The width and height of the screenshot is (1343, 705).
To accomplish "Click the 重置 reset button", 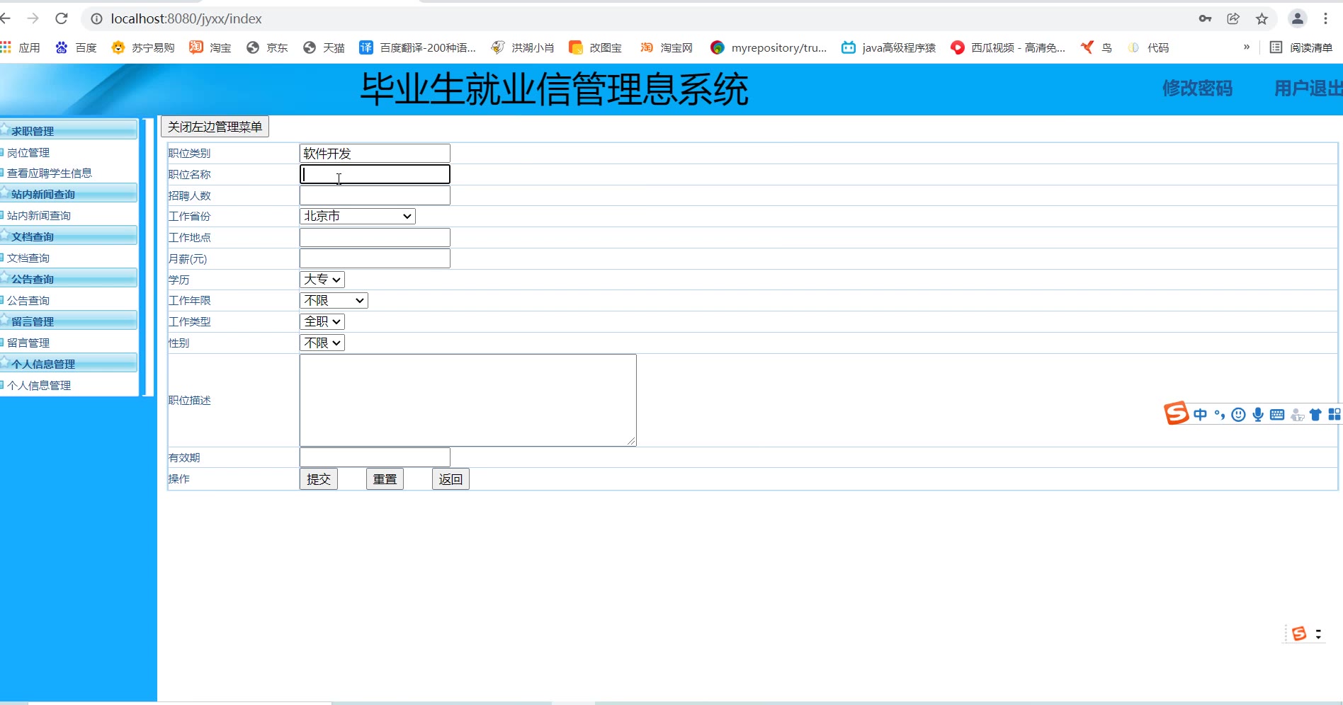I will 385,479.
